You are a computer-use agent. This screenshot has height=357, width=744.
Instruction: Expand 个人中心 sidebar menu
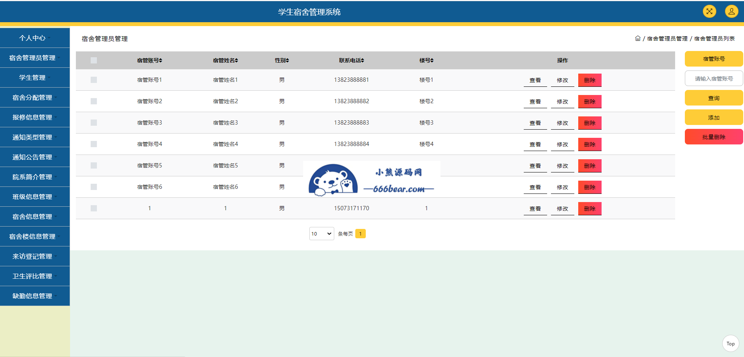(35, 38)
